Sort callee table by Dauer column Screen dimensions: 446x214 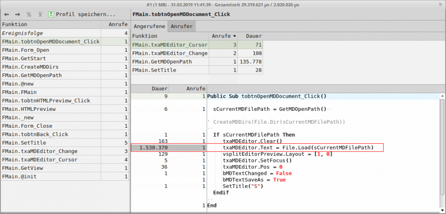pyautogui.click(x=251, y=36)
